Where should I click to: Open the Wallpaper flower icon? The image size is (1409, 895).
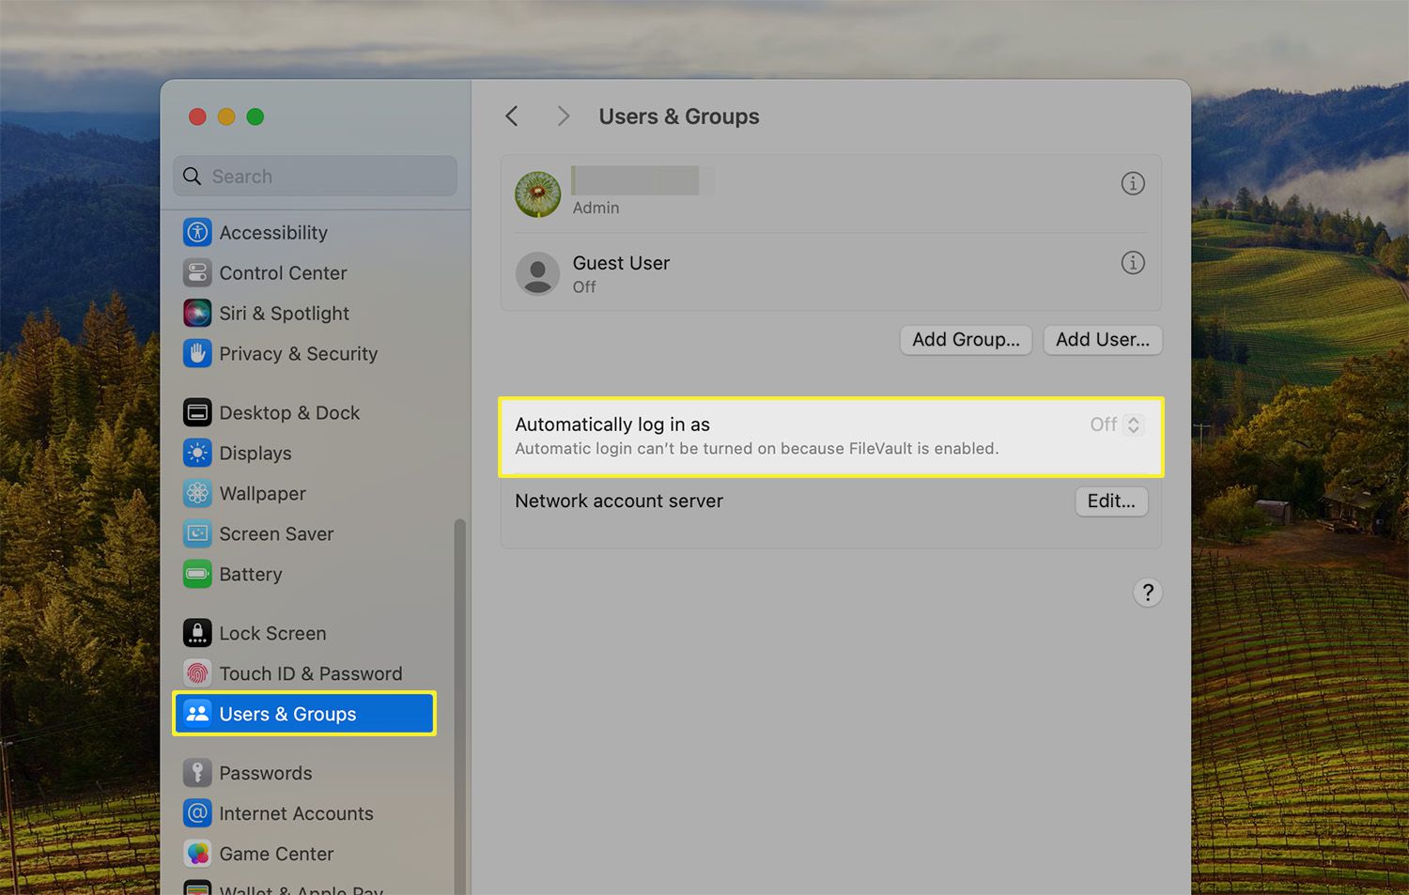click(x=197, y=493)
